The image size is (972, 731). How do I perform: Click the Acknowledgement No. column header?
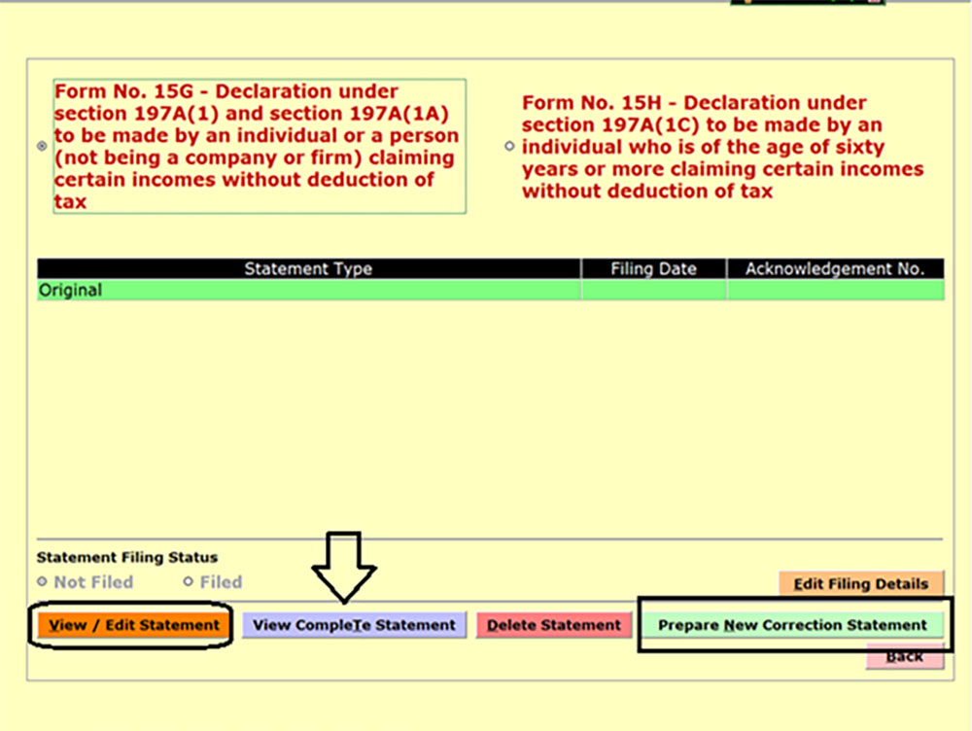coord(836,268)
